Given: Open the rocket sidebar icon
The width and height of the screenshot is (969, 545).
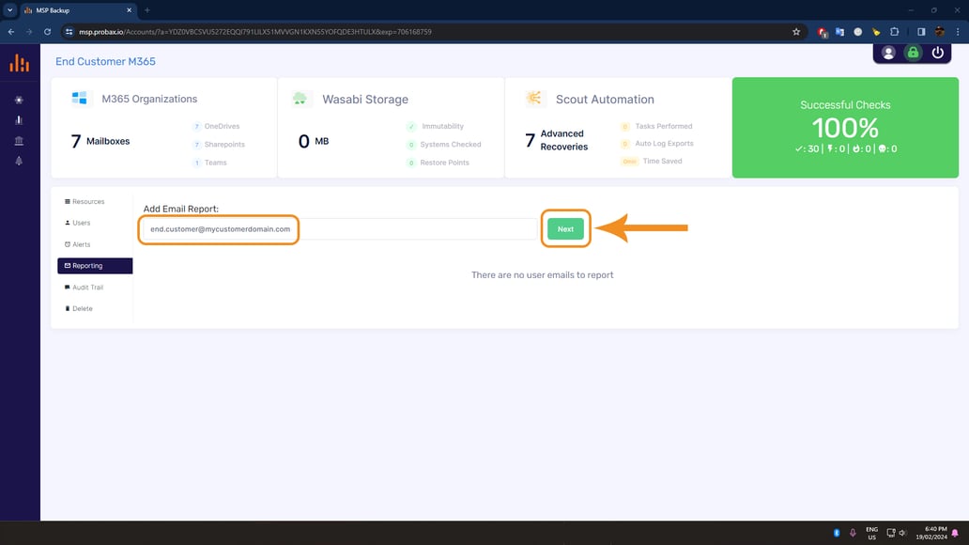Looking at the screenshot, I should [19, 161].
